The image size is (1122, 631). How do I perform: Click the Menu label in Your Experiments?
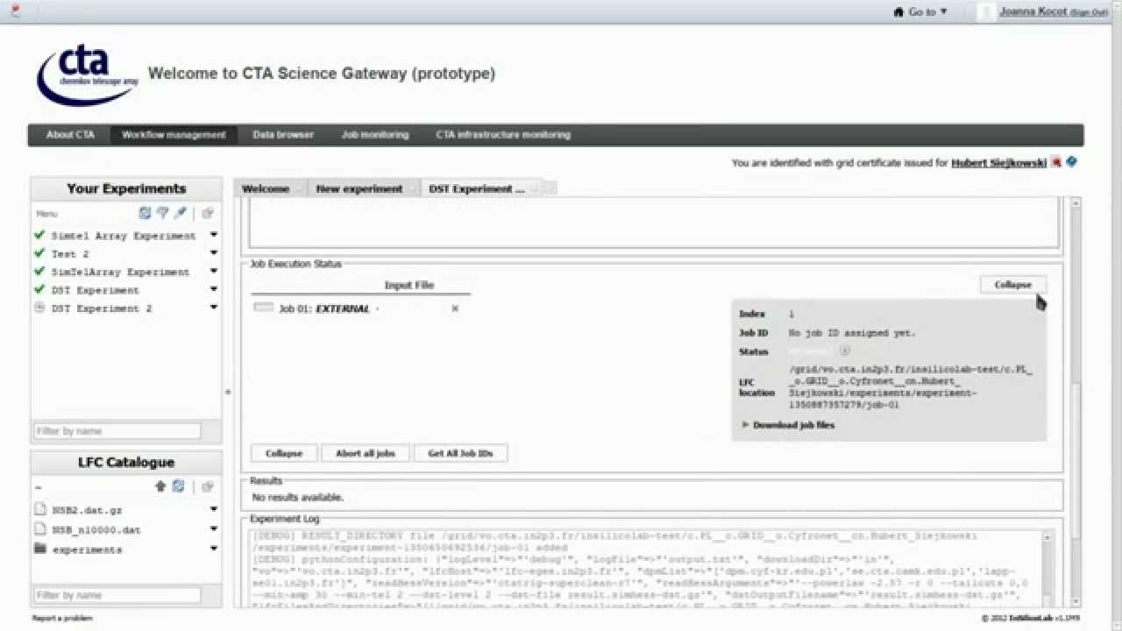click(x=46, y=214)
